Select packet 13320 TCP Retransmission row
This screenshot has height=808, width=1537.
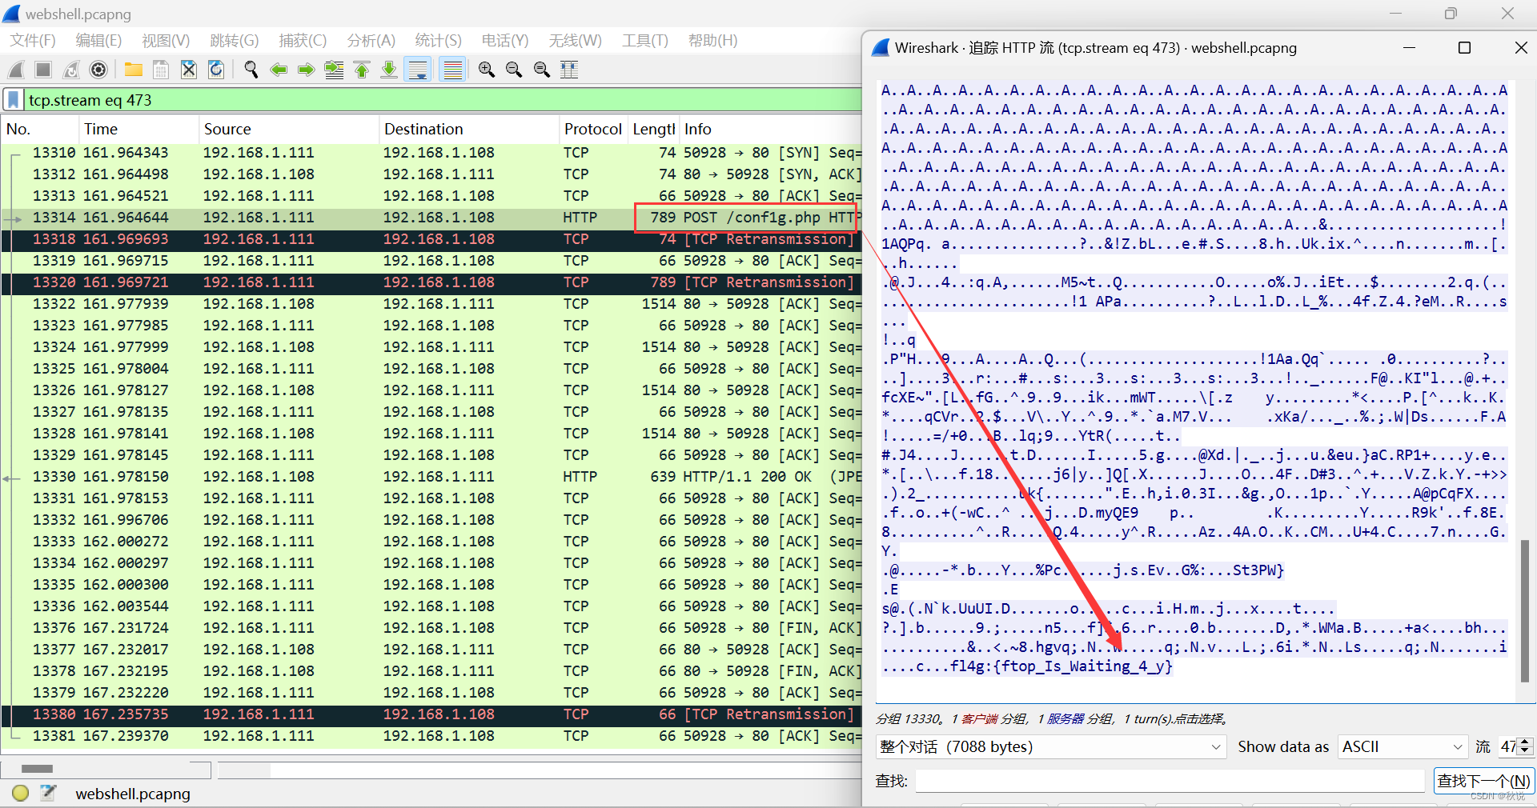pyautogui.click(x=431, y=282)
